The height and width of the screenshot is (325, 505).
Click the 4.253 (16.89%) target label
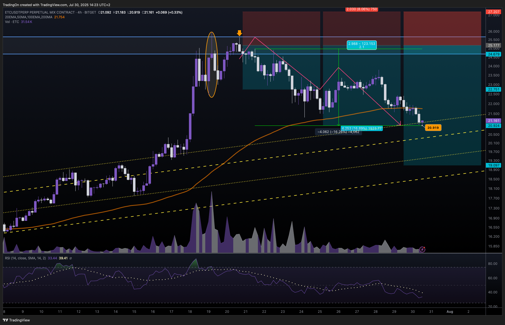pos(362,129)
